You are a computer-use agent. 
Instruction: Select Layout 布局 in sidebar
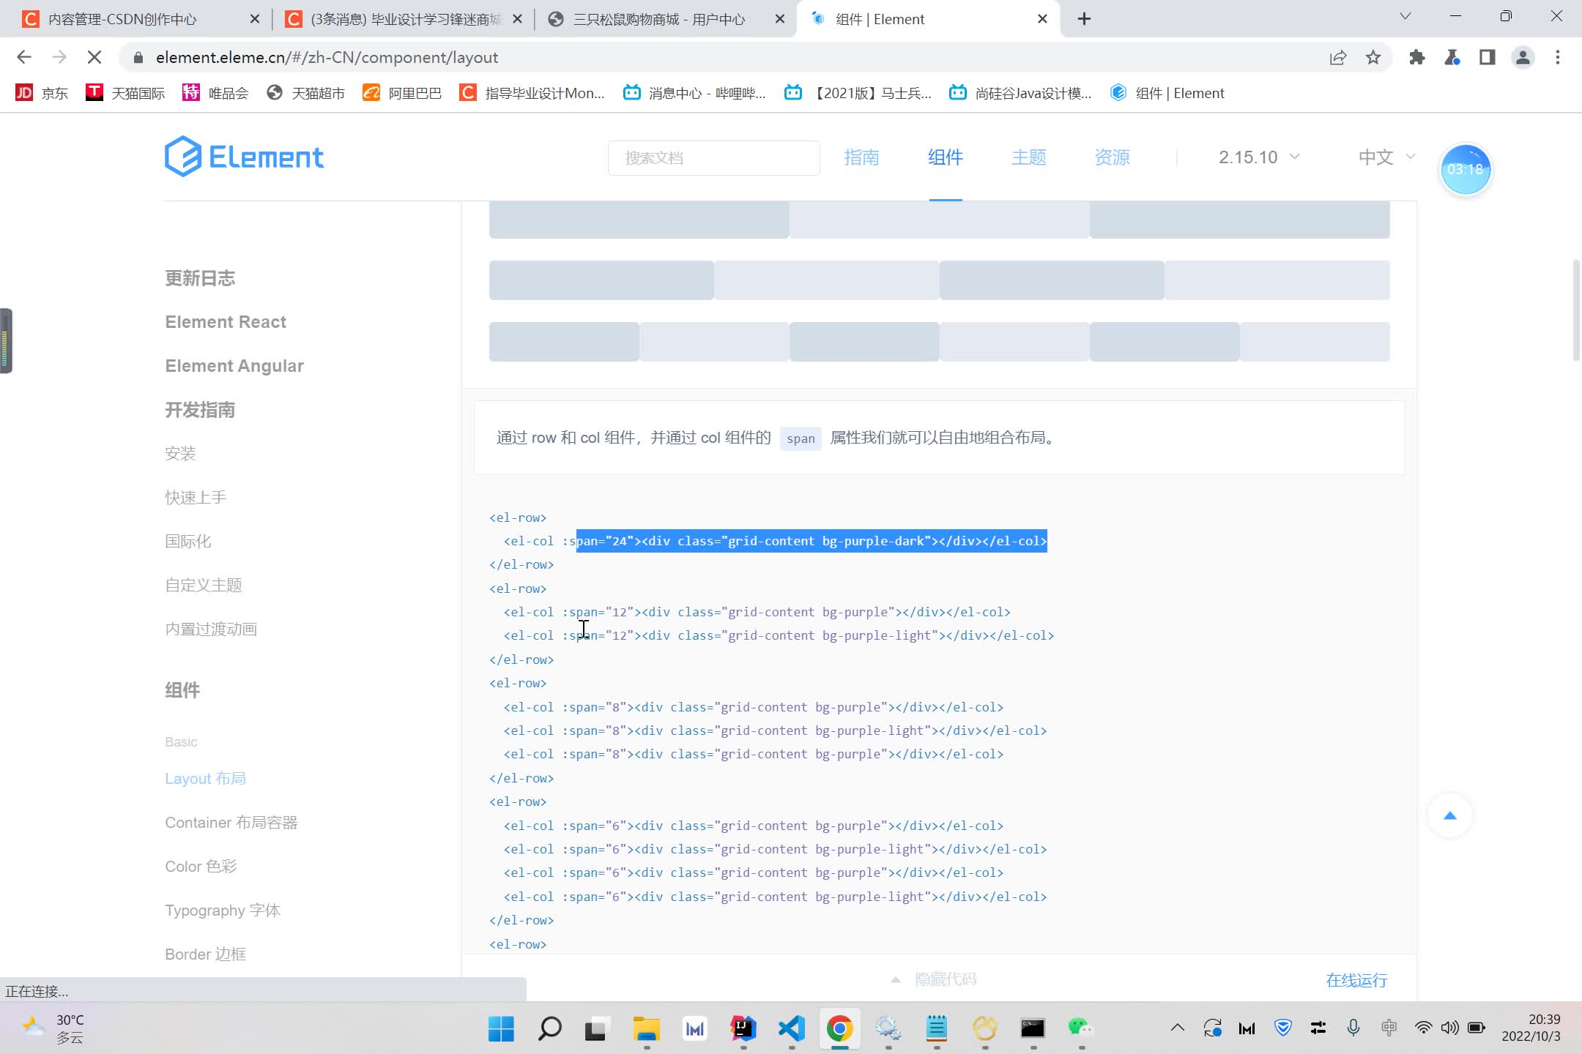206,779
